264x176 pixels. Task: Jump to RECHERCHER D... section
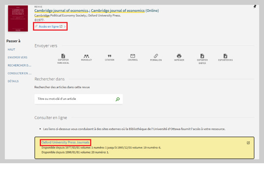[x=19, y=66]
